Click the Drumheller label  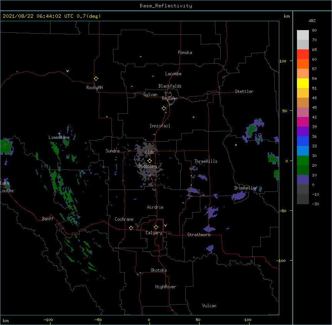point(246,188)
